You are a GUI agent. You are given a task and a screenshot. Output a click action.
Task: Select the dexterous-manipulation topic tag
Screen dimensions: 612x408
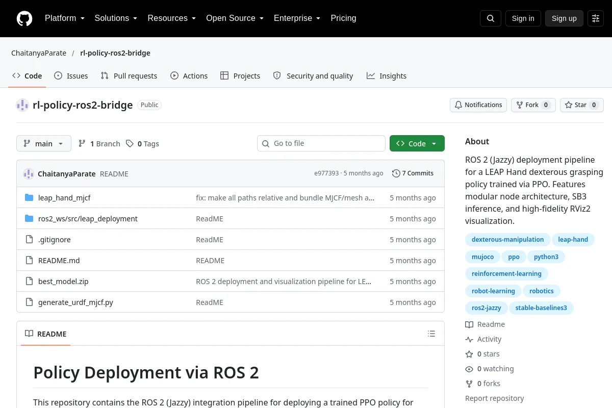pyautogui.click(x=507, y=240)
